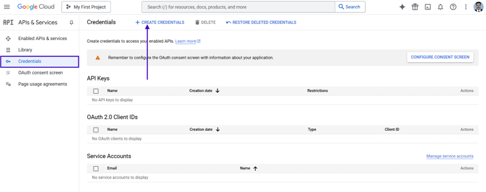Click the Type column header
The height and width of the screenshot is (192, 486).
312,130
